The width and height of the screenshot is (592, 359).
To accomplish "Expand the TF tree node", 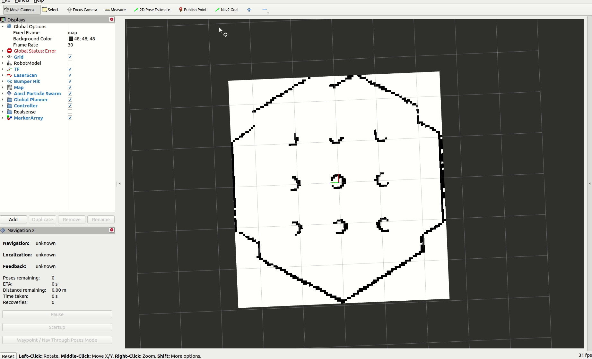I will click(x=3, y=69).
